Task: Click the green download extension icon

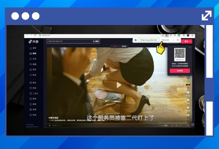Action: pyautogui.click(x=179, y=35)
